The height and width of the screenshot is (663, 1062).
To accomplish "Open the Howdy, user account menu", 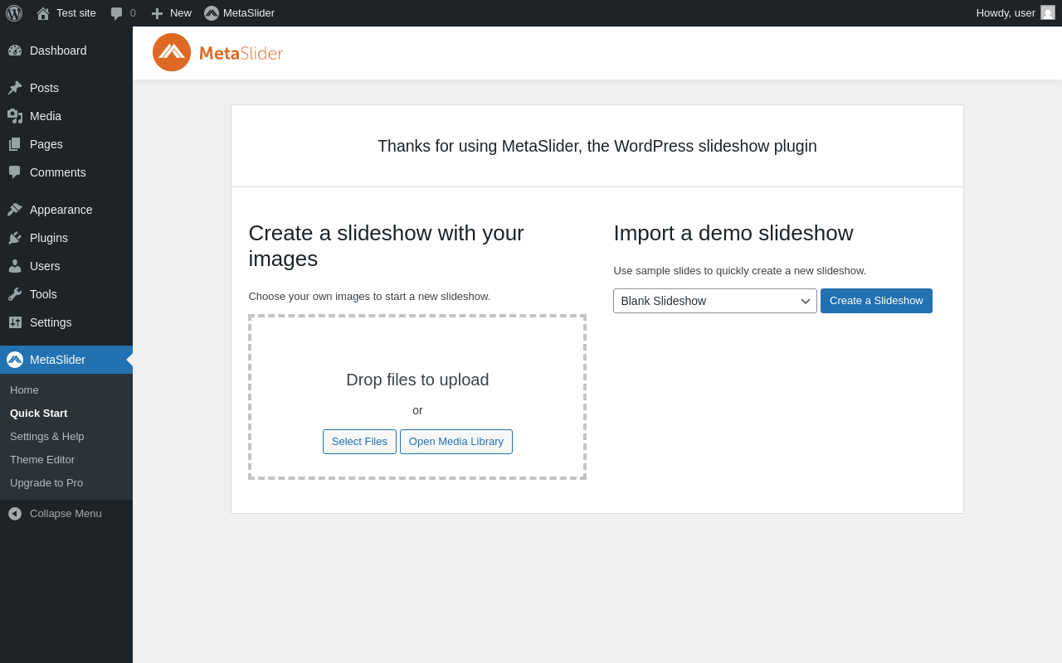I will click(x=1006, y=13).
